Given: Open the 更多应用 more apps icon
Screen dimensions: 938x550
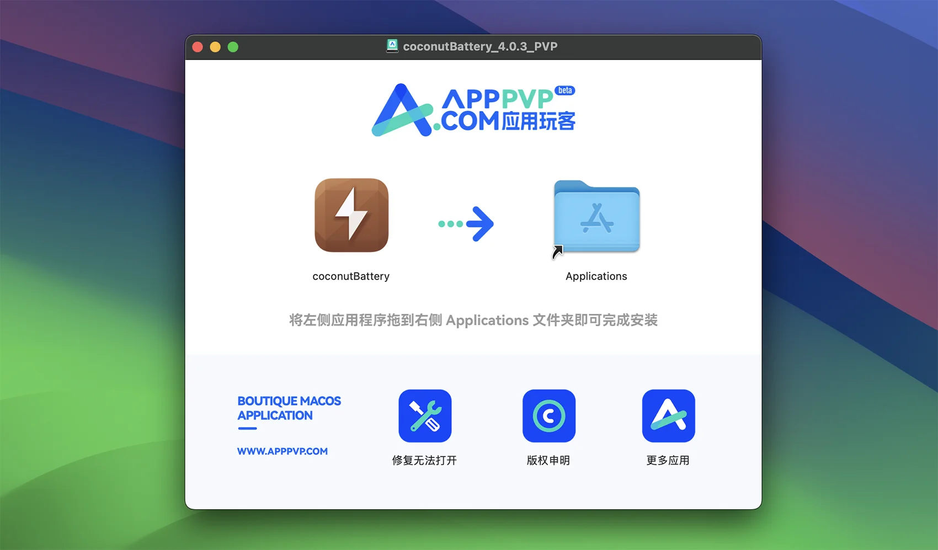Looking at the screenshot, I should (668, 416).
